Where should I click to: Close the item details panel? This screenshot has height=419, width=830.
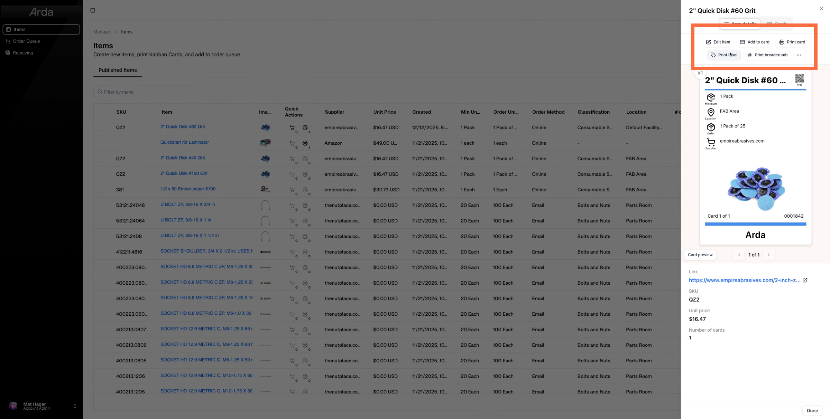(x=822, y=9)
